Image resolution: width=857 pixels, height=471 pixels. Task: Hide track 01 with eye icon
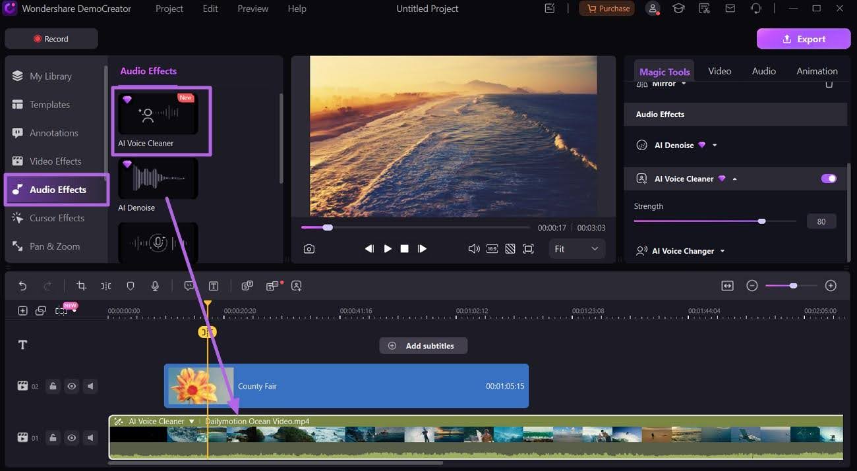click(x=71, y=437)
